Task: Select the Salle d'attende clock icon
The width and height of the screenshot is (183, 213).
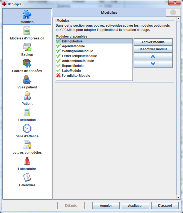Action: coord(27,128)
